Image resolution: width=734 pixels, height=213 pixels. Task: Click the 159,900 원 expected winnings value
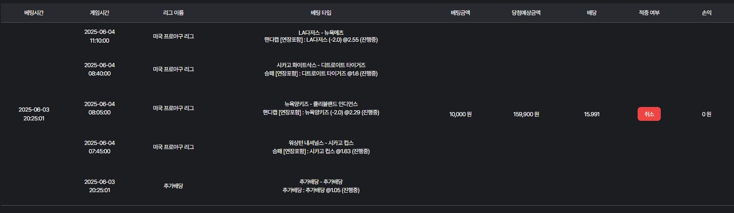pyautogui.click(x=526, y=114)
